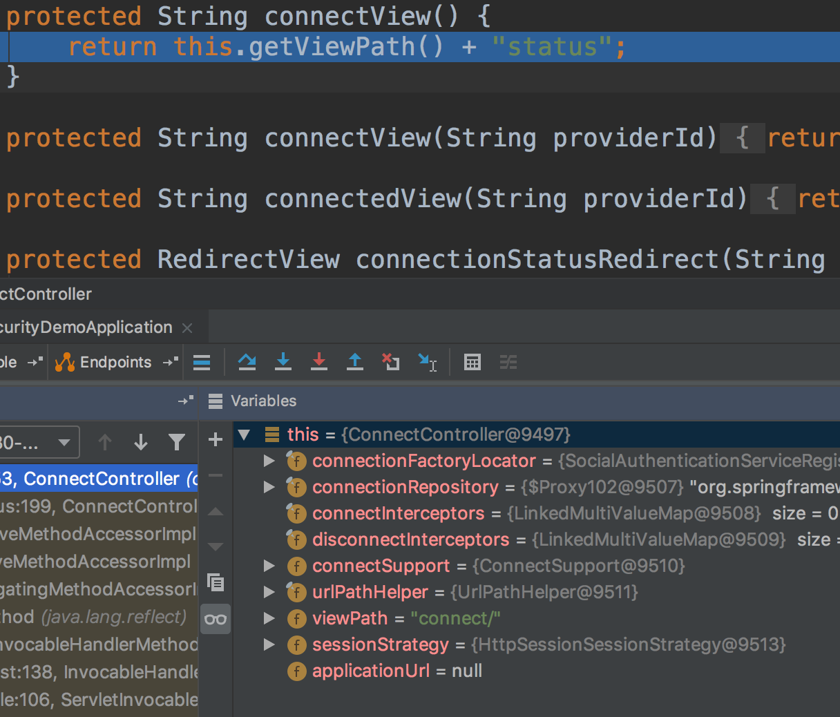Click the blue Step Into arrow
Image resolution: width=840 pixels, height=717 pixels.
(x=283, y=361)
